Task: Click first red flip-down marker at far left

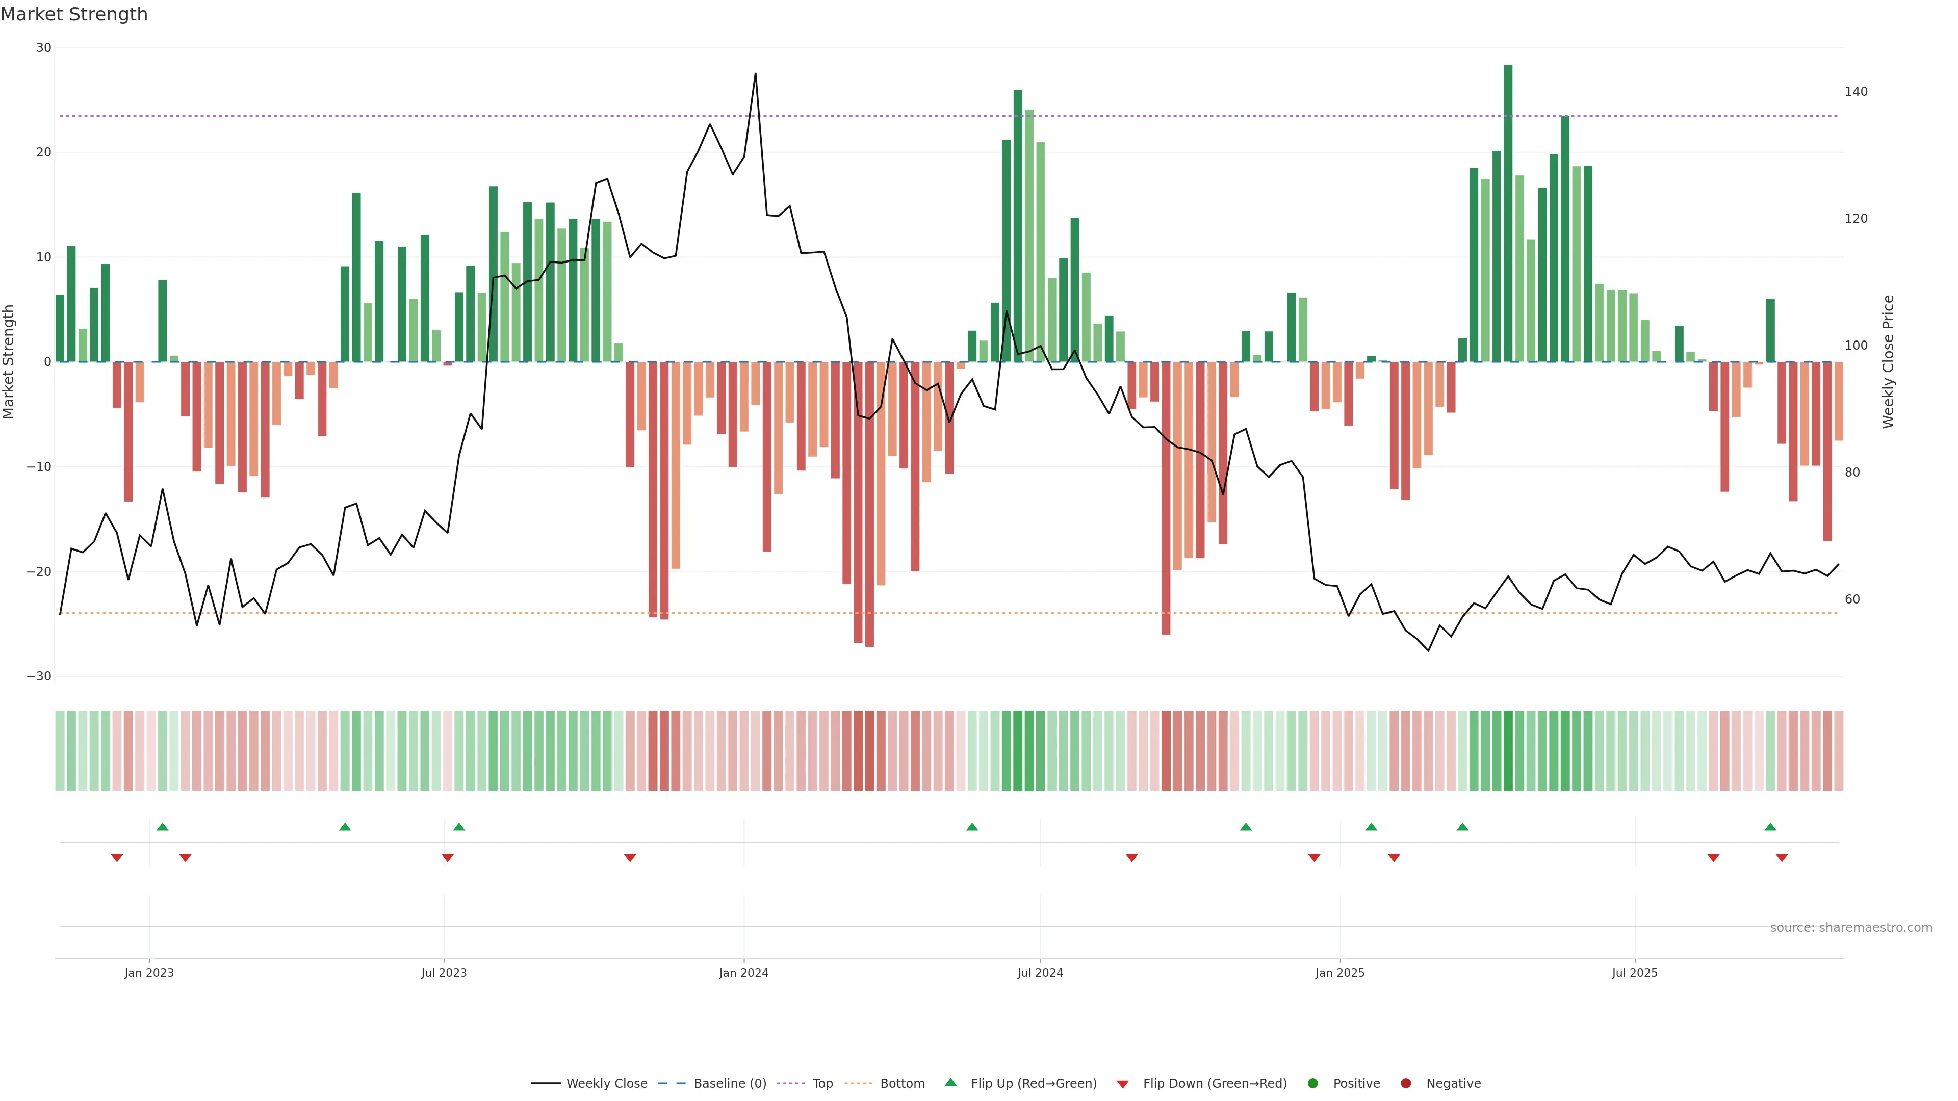Action: tap(117, 858)
